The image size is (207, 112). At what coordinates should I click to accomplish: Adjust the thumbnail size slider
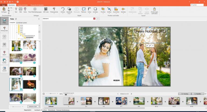(x=13, y=107)
